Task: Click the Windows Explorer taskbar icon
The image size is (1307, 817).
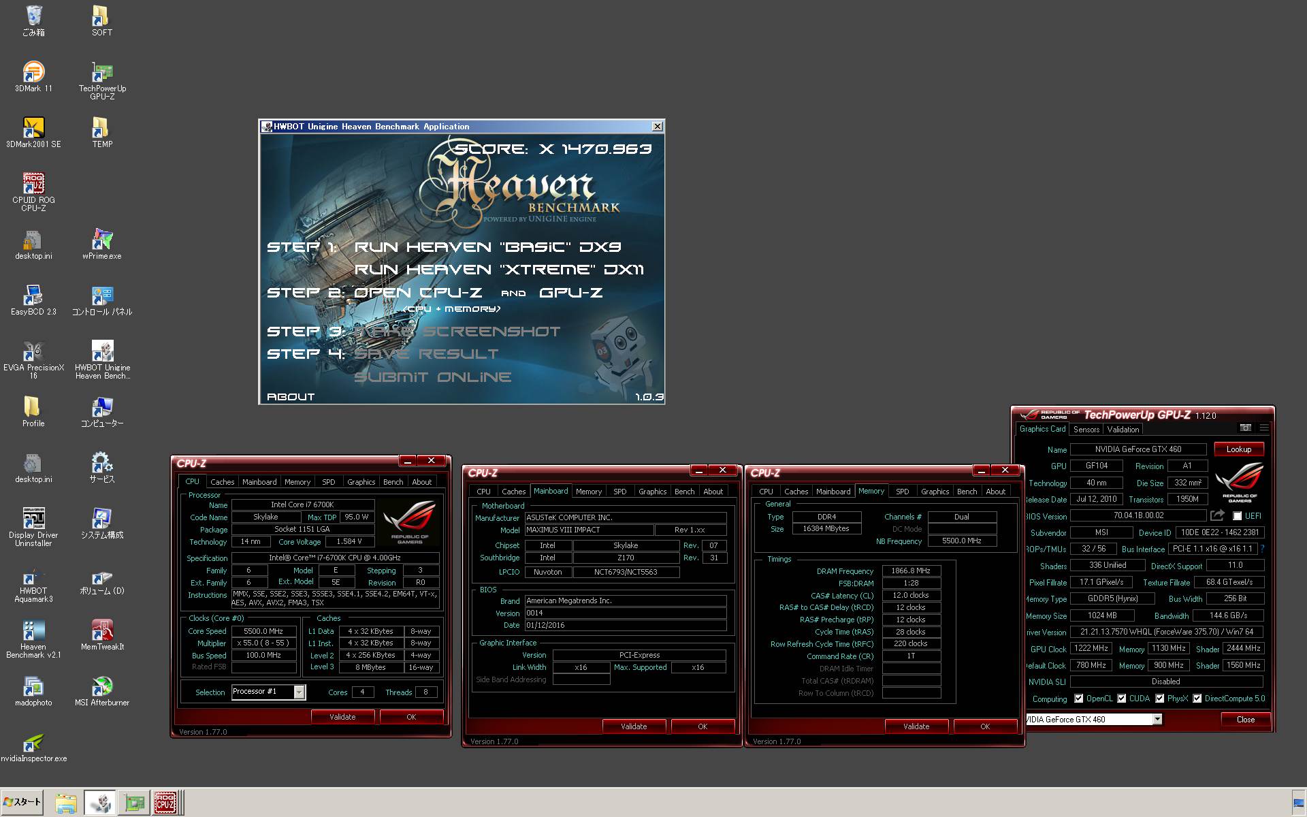Action: click(x=66, y=803)
